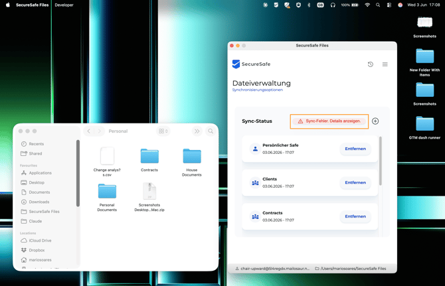Click the headphones menu bar icon
The image size is (445, 286).
coord(333,5)
